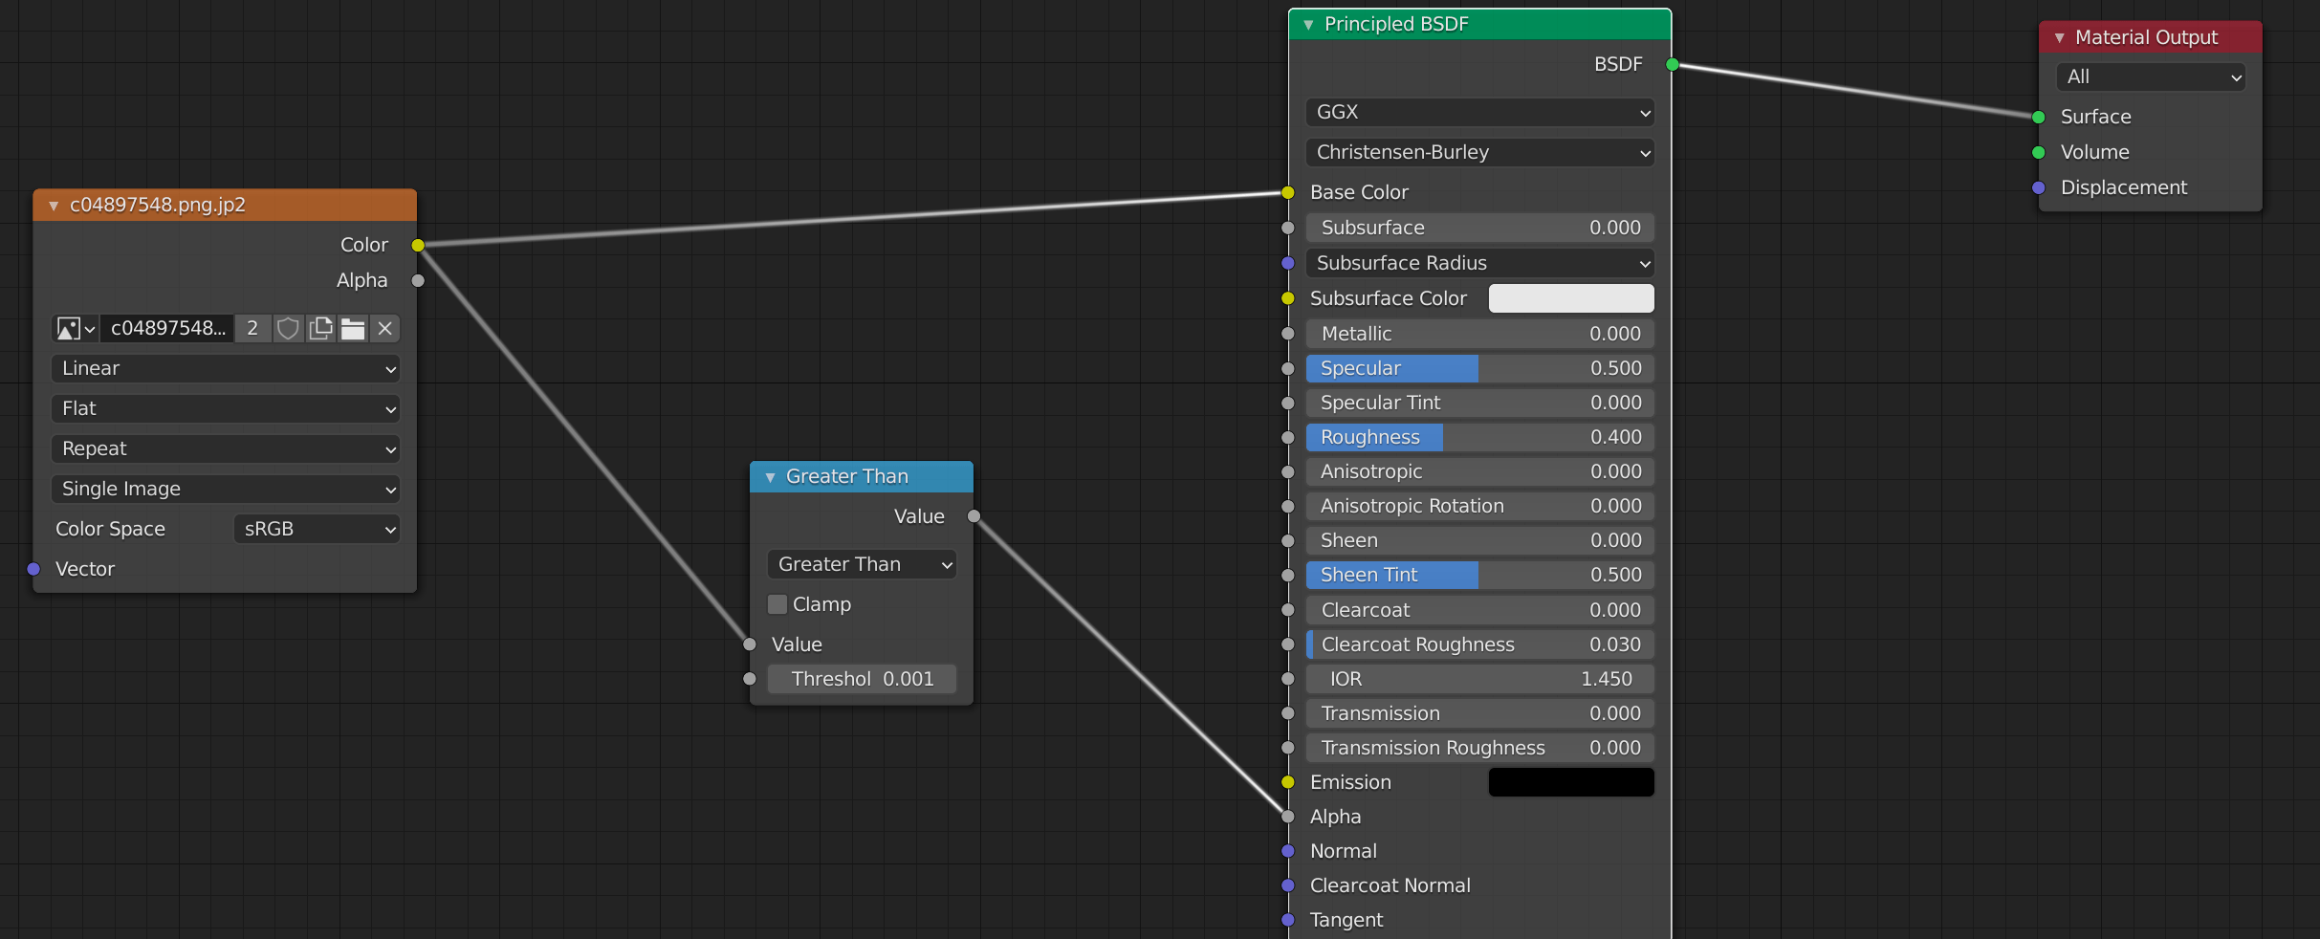Open the Christensen-Burley subsurface method dropdown
This screenshot has height=939, width=2320.
[1478, 152]
